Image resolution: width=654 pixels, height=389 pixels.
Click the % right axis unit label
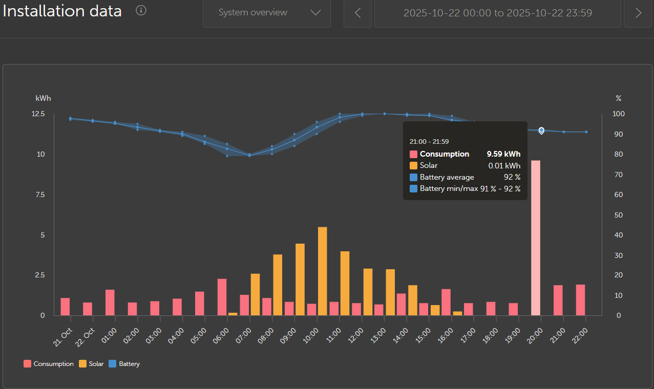click(x=618, y=98)
